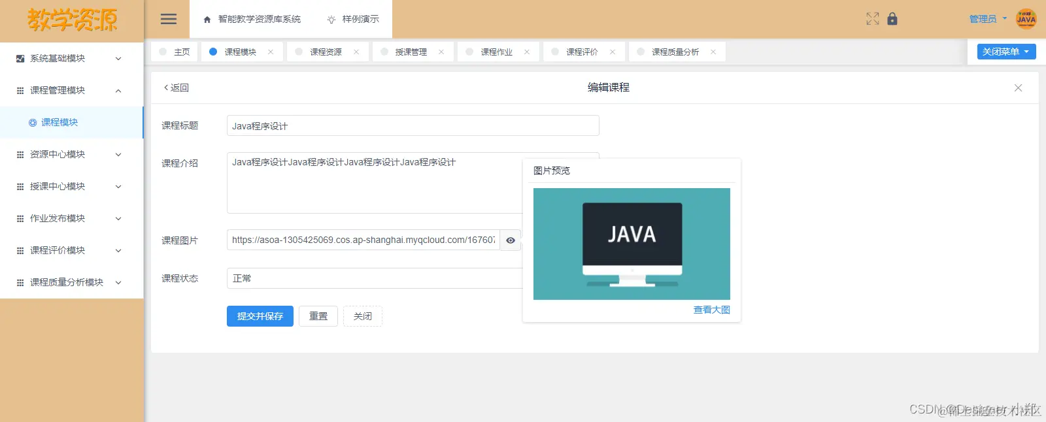Expand 系统基础模块 menu chevron
This screenshot has width=1046, height=422.
click(x=118, y=58)
